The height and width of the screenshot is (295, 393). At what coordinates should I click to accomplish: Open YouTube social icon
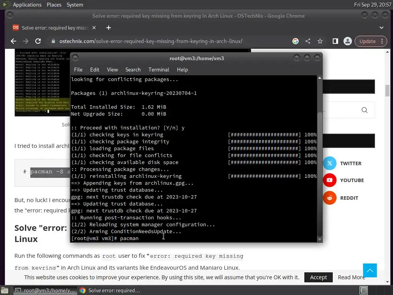point(330,180)
